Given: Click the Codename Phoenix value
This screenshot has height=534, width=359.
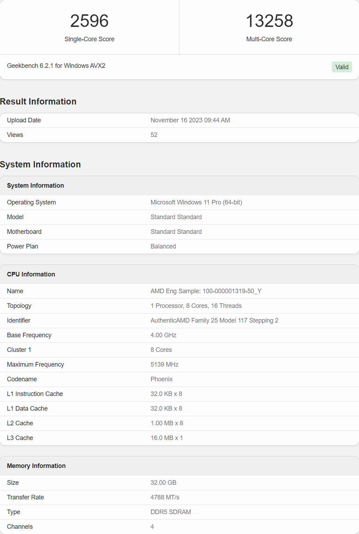Looking at the screenshot, I should 162,379.
